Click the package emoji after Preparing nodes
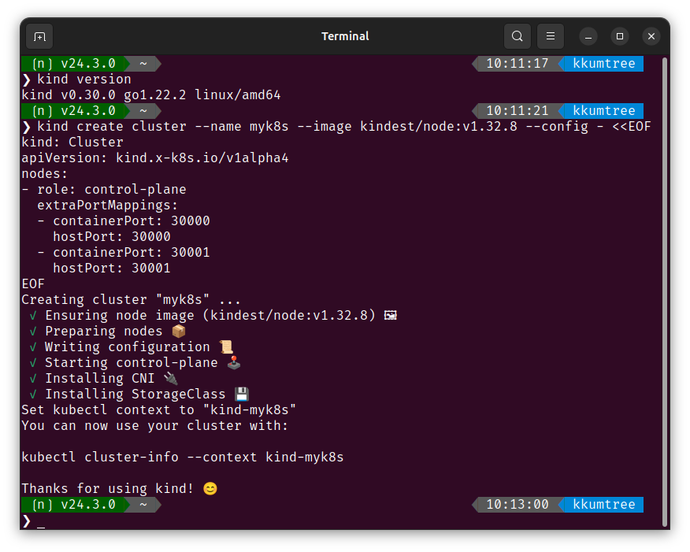Image resolution: width=690 pixels, height=552 pixels. point(178,331)
